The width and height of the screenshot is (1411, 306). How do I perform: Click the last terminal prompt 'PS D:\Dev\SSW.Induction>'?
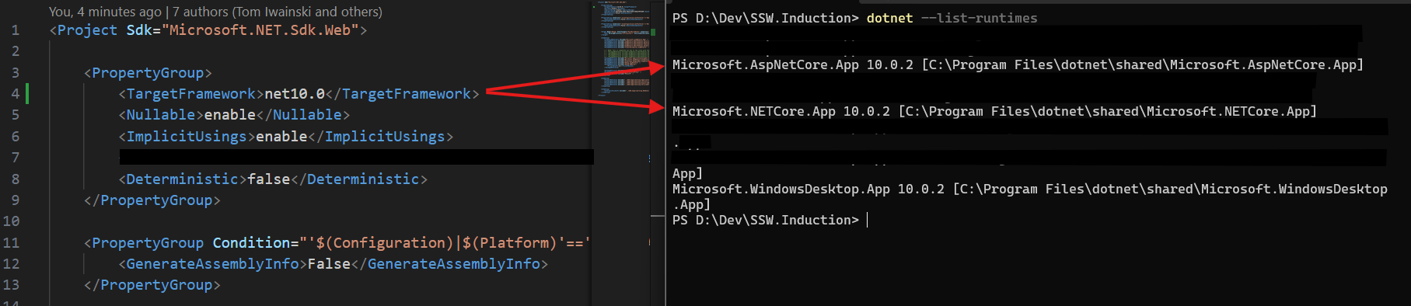[765, 221]
